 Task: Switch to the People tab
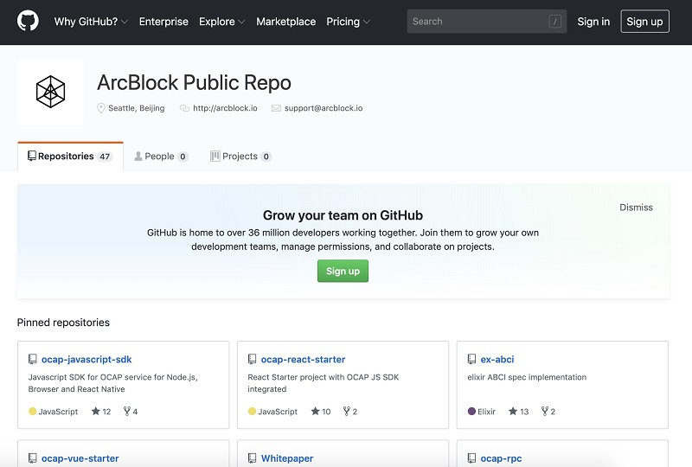coord(162,157)
